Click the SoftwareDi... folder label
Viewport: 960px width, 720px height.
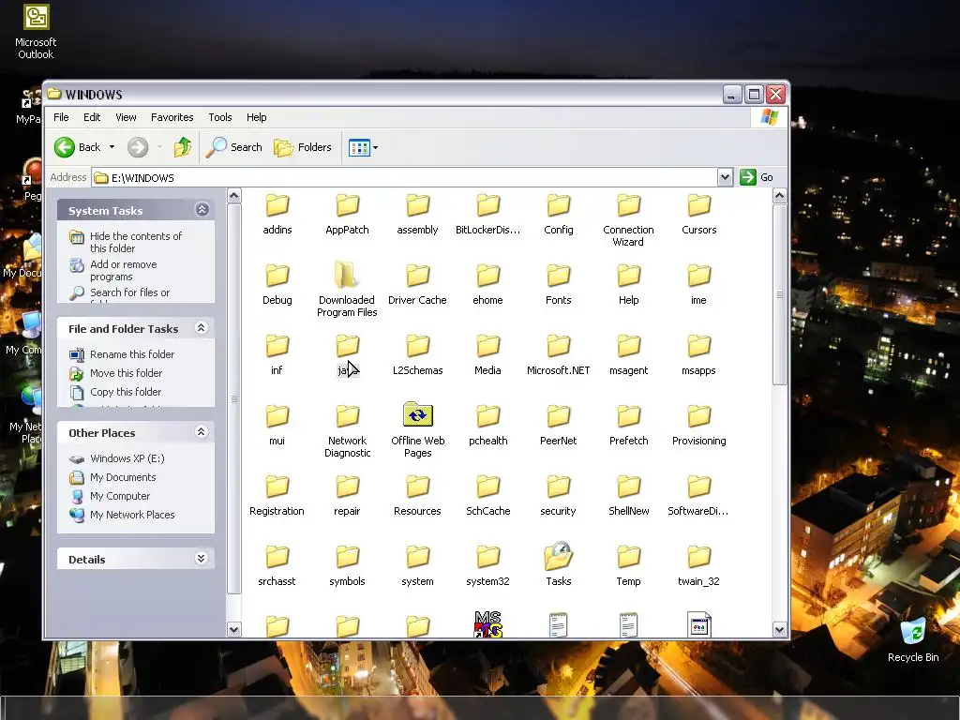tap(697, 511)
